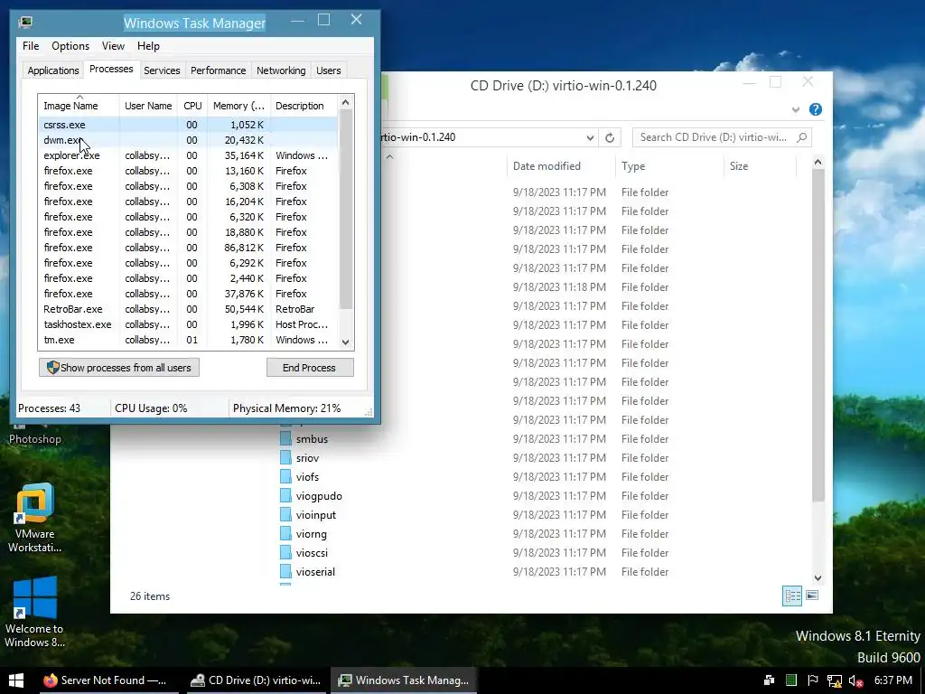Switch to the Networking tab
The height and width of the screenshot is (694, 925).
(281, 70)
